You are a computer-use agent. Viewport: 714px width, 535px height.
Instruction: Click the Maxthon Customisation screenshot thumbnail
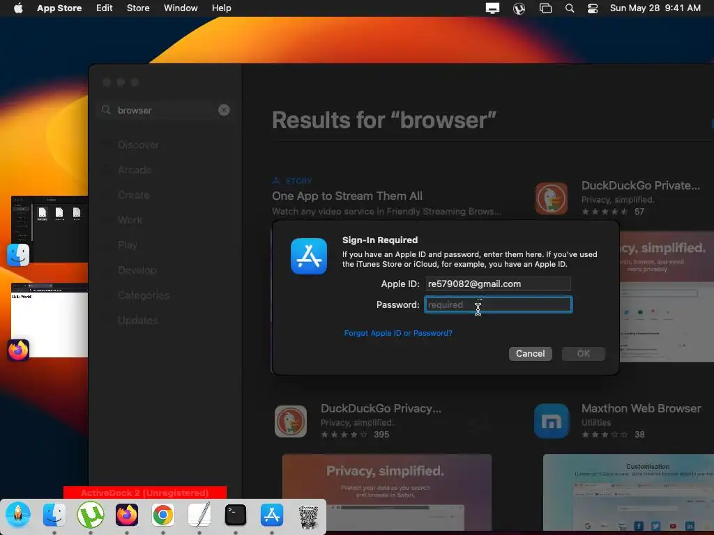628,492
